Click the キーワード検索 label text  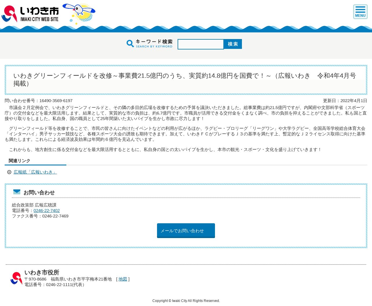click(154, 42)
